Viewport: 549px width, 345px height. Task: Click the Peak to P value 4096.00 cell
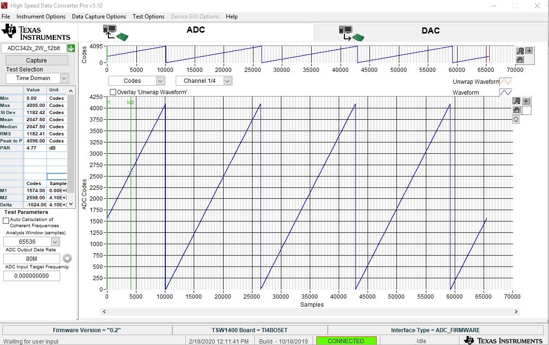pos(36,141)
